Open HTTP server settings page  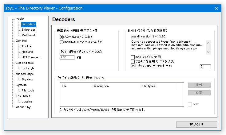pyautogui.click(x=30, y=57)
